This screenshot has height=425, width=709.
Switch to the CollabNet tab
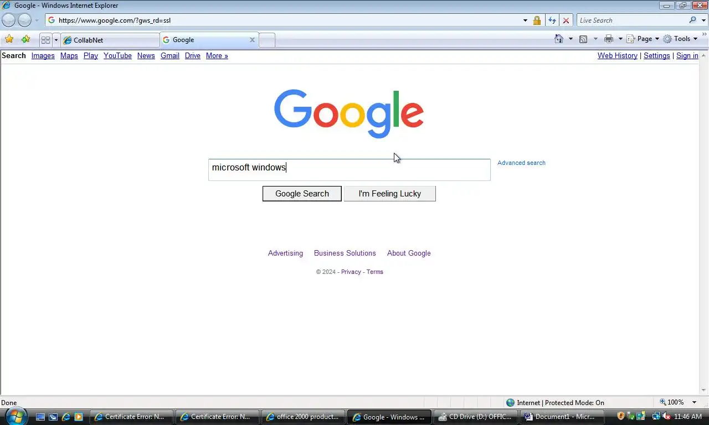click(x=110, y=40)
